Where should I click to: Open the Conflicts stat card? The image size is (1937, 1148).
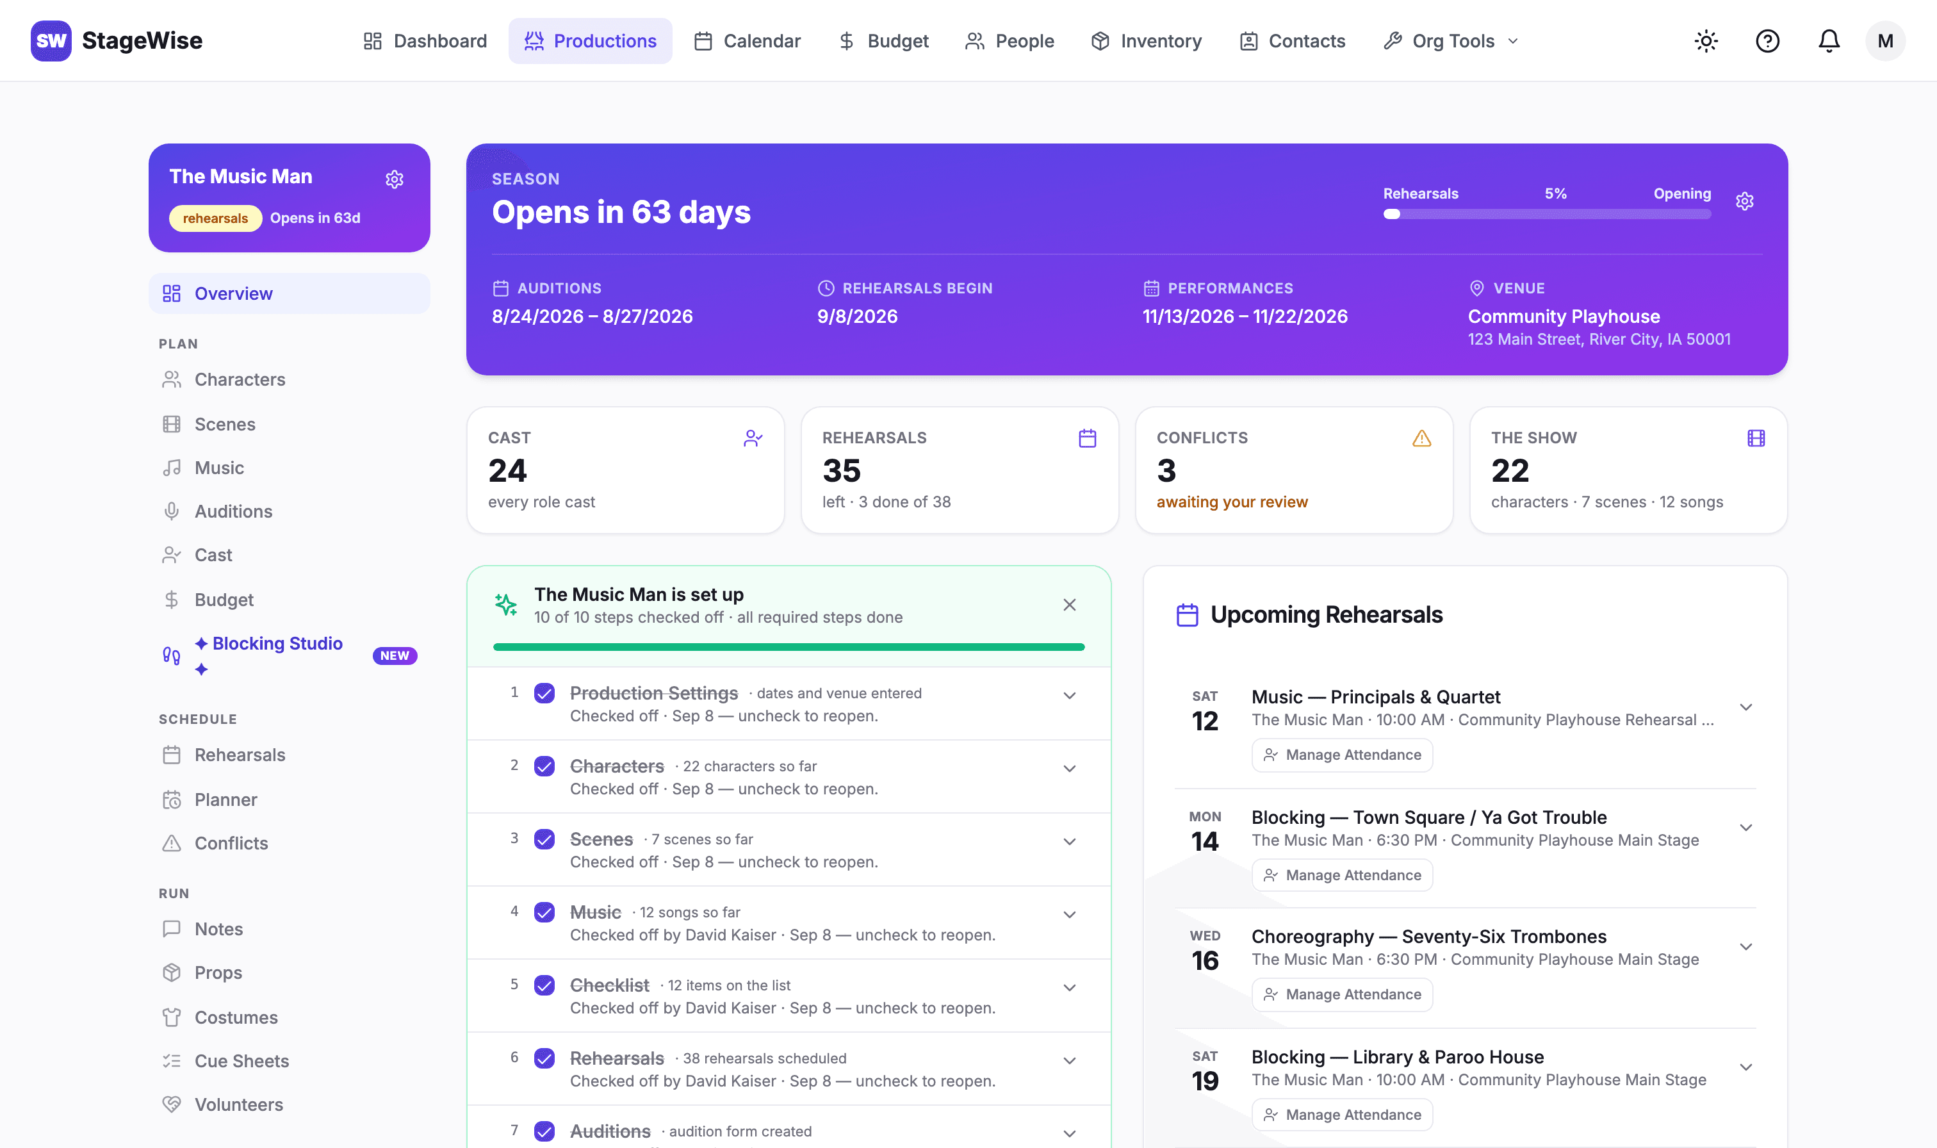(1294, 470)
